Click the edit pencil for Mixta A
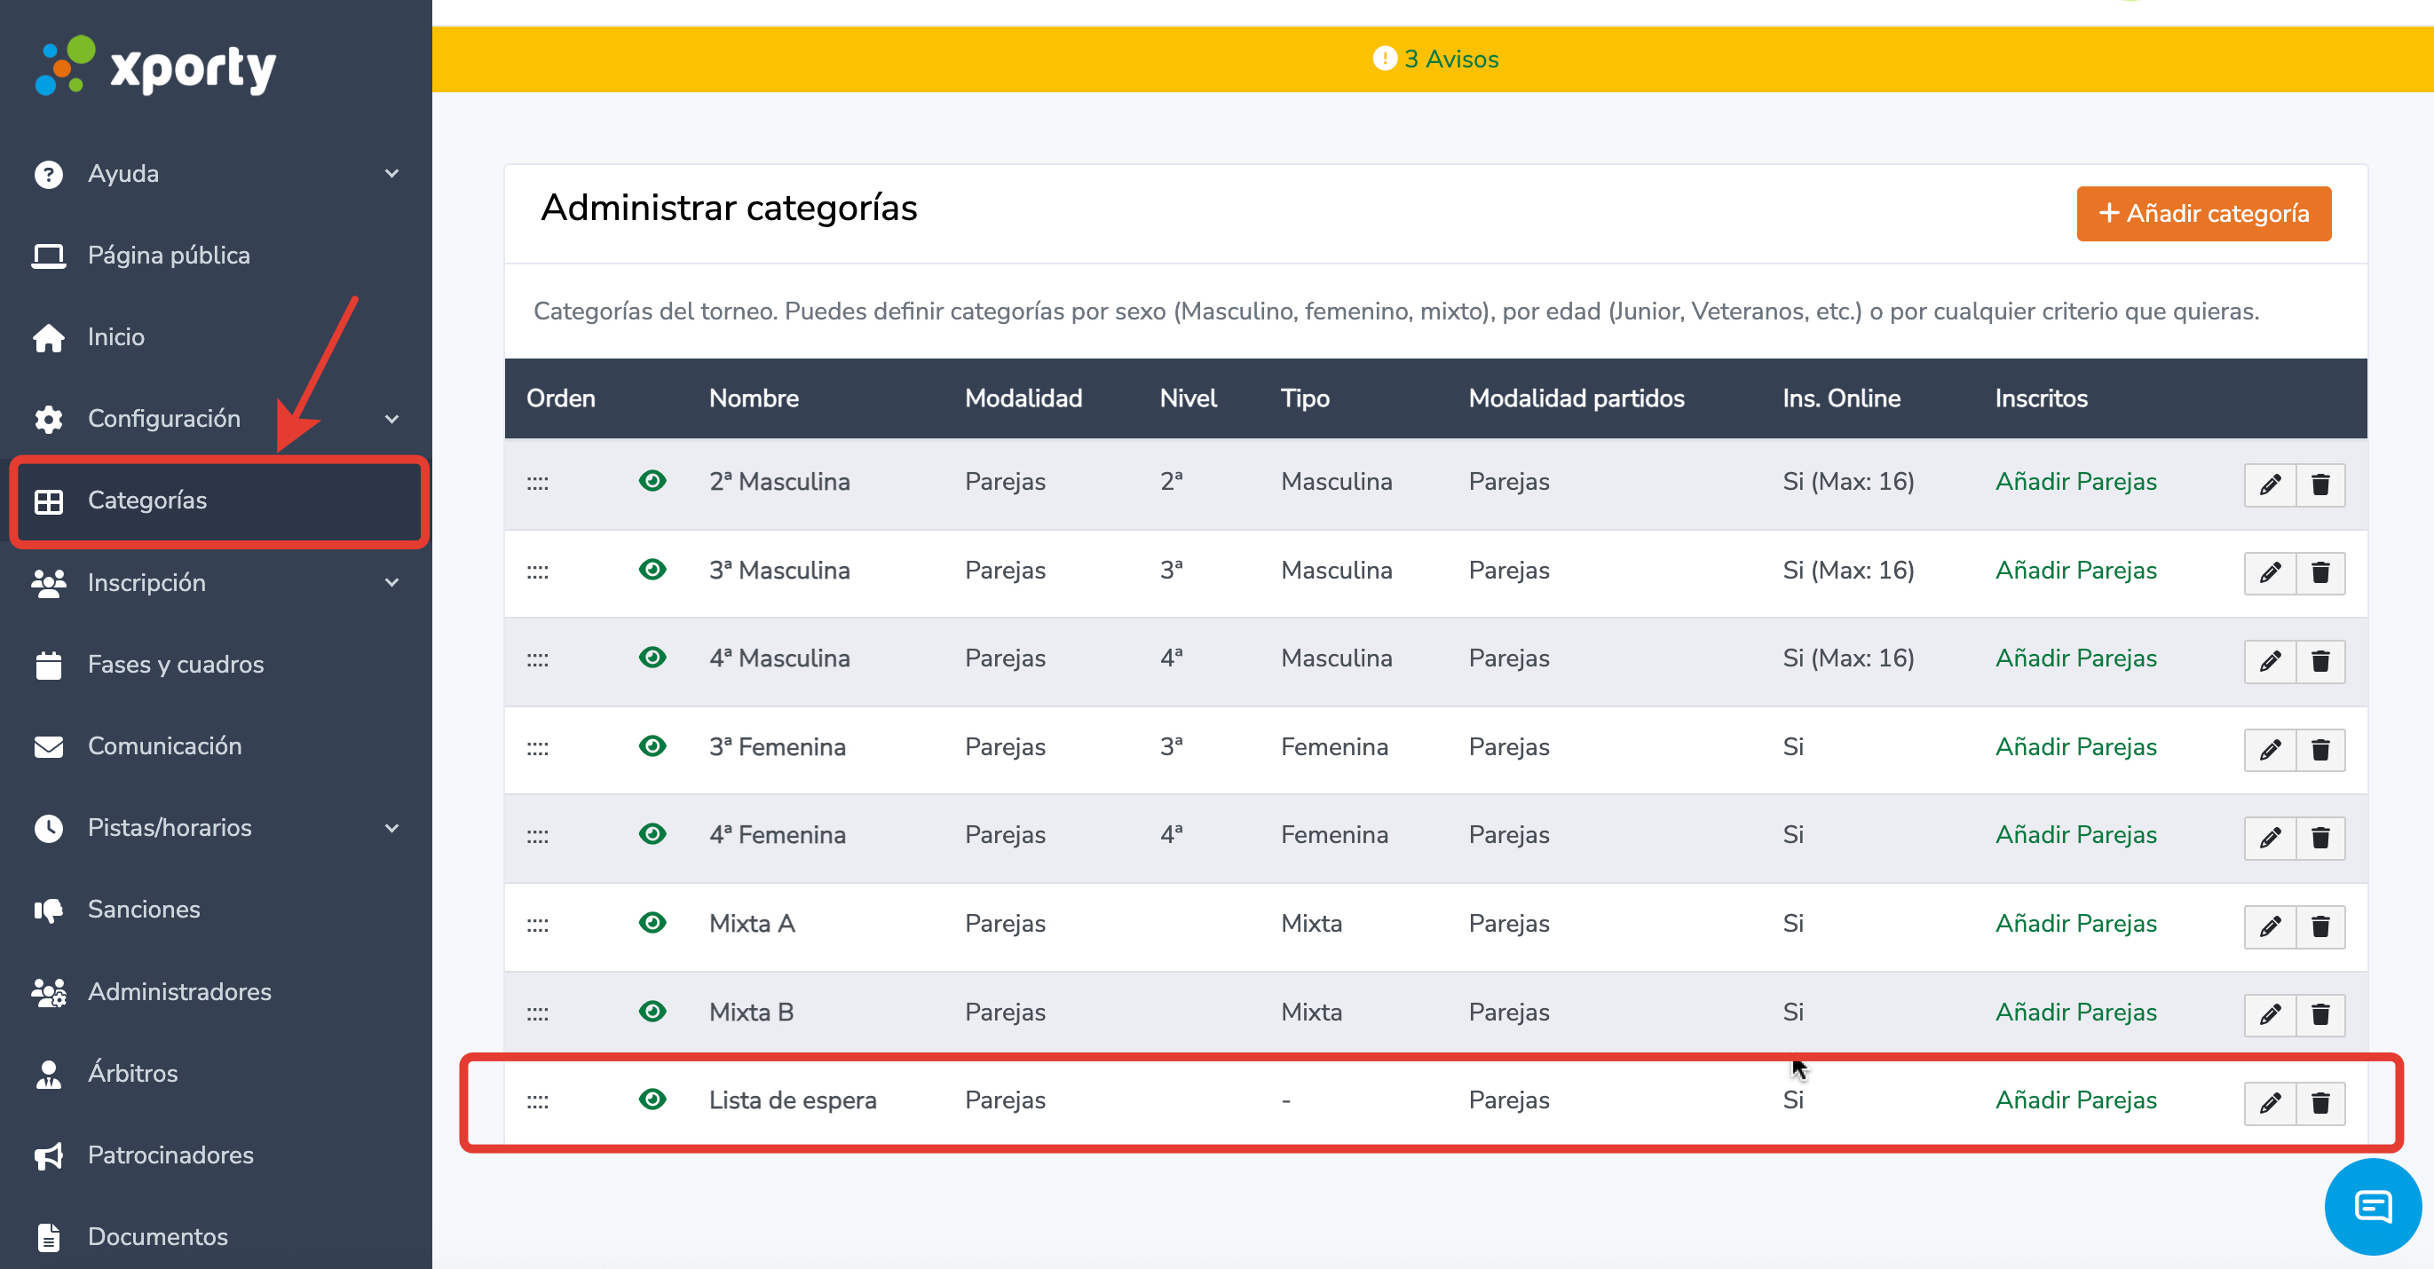 point(2270,926)
